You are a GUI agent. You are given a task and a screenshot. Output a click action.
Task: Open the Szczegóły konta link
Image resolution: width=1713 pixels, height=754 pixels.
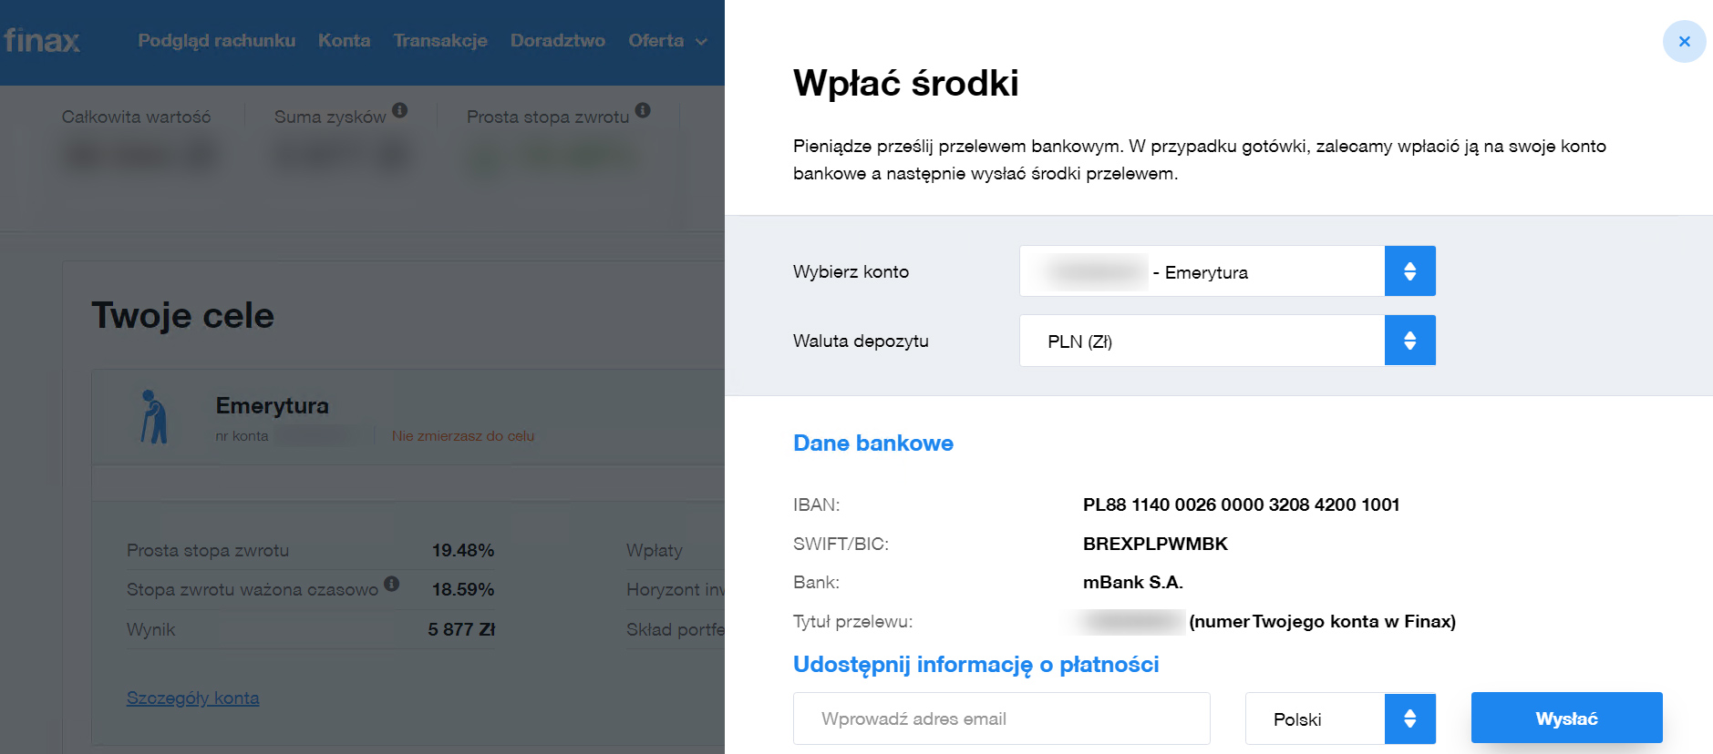(x=192, y=698)
